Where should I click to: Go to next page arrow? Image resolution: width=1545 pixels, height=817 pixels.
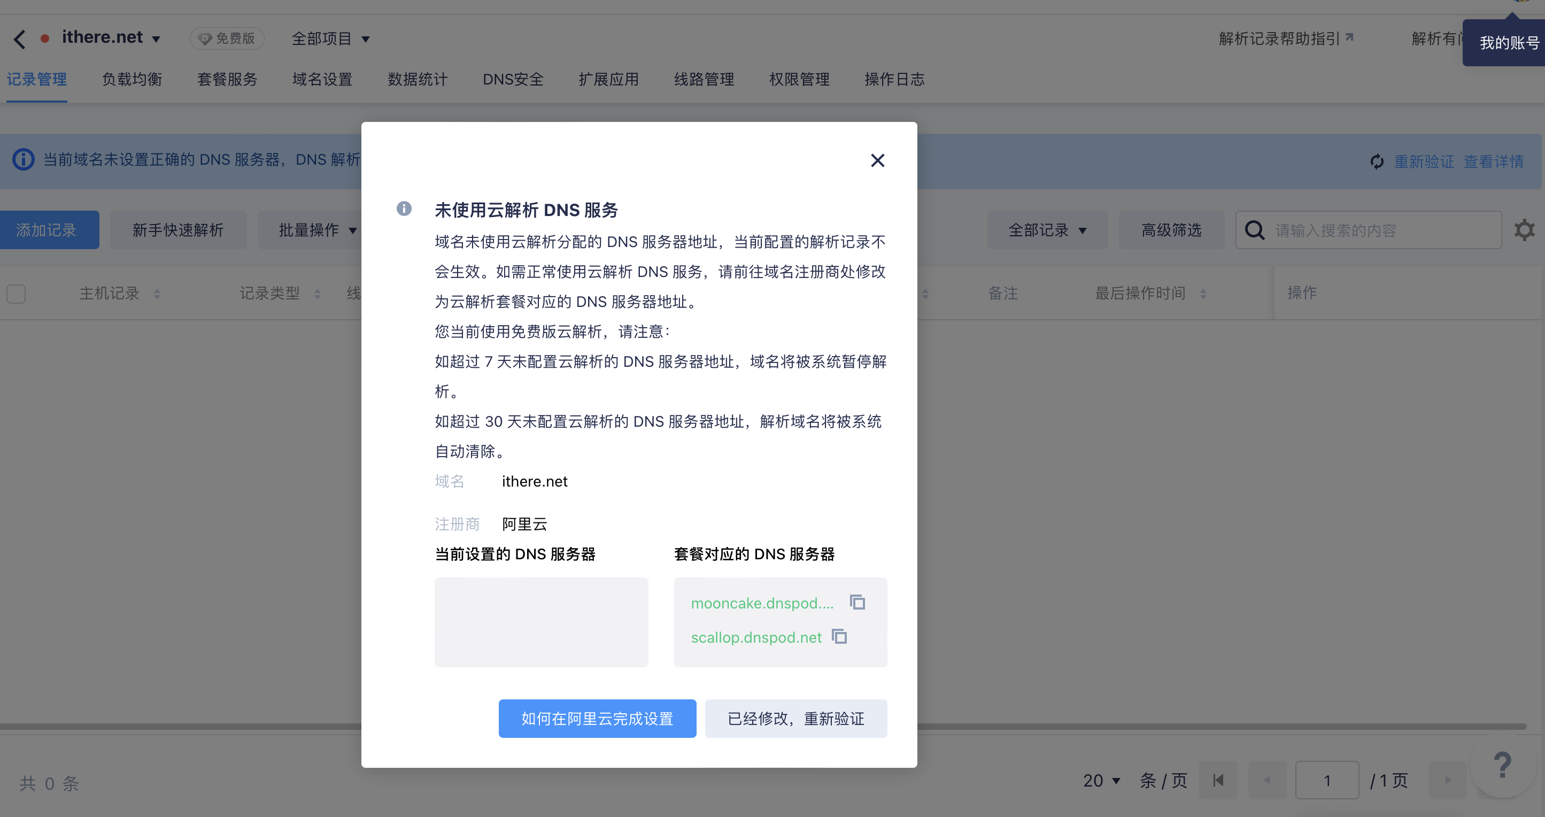tap(1448, 781)
